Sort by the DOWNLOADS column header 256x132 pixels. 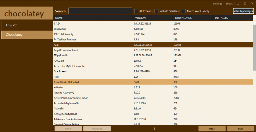point(193,18)
